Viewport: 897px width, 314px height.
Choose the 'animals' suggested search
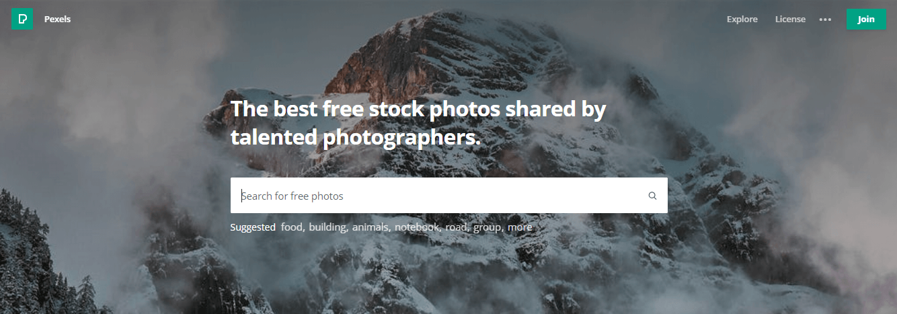coord(370,227)
